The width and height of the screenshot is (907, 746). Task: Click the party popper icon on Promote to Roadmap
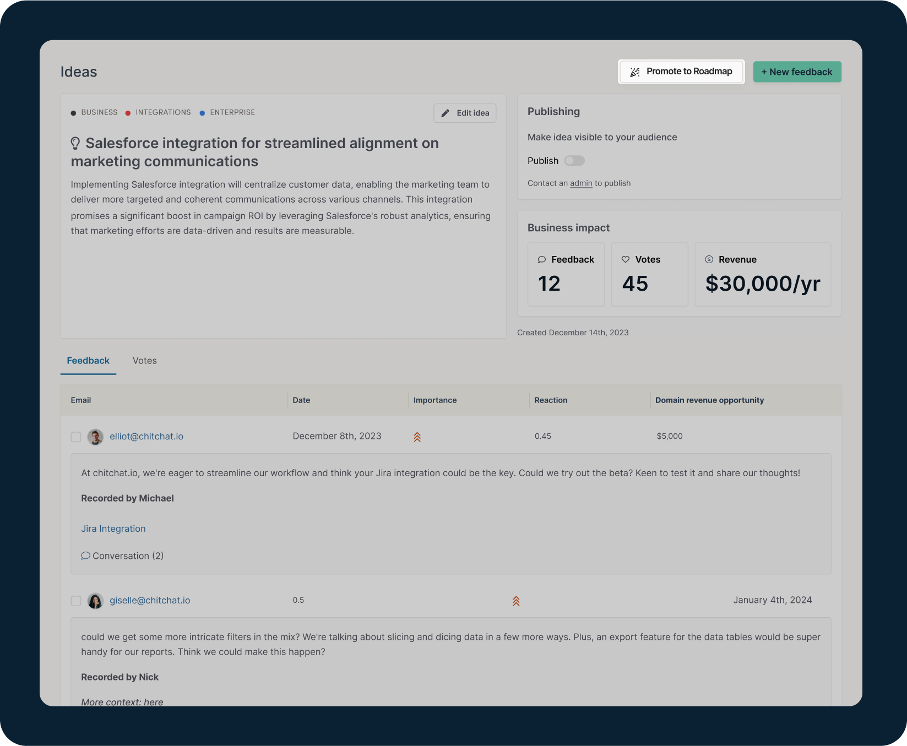(634, 72)
